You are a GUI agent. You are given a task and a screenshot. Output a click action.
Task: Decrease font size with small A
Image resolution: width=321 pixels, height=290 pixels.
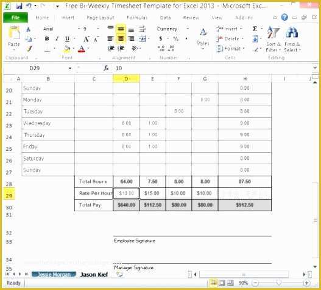pyautogui.click(x=96, y=39)
